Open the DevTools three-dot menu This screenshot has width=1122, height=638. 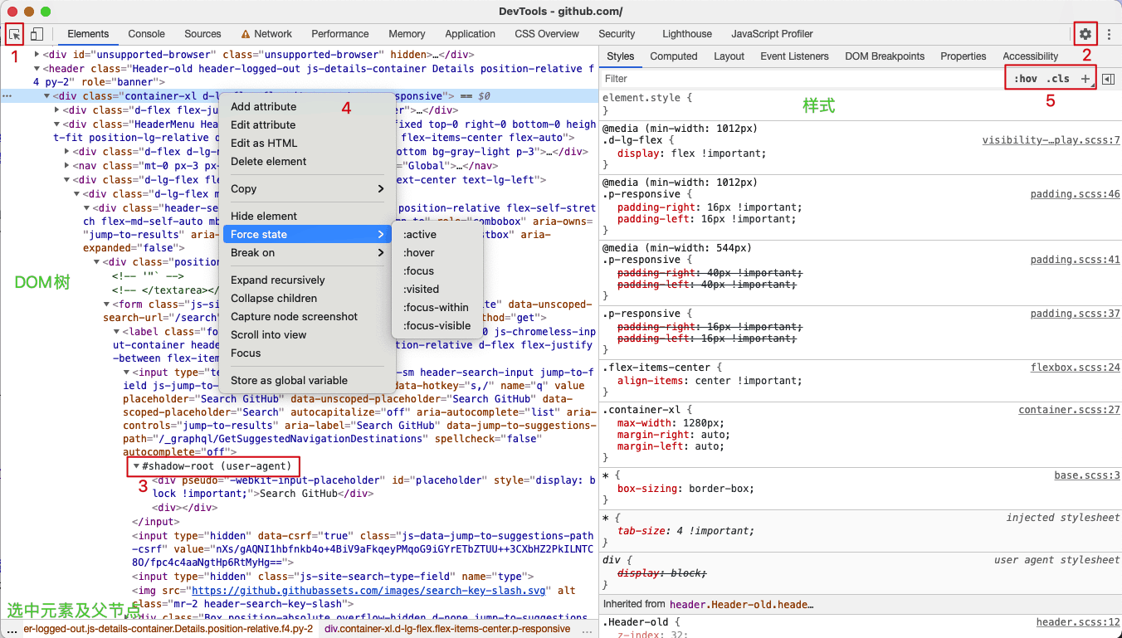coord(1109,34)
